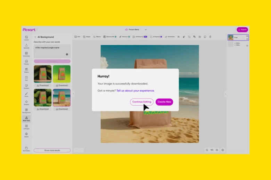Viewport: 271px width, 180px height.
Task: Collapse the left AI Background panel
Action: (x=73, y=93)
